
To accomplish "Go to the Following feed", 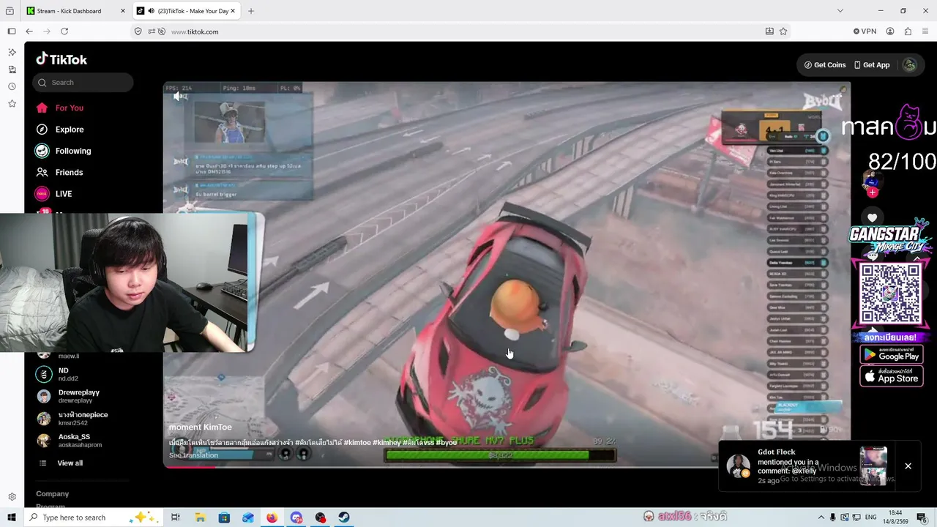I will (x=73, y=151).
